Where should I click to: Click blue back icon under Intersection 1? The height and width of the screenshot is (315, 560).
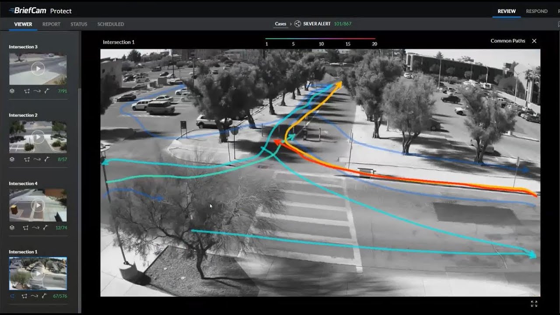[x=12, y=296]
